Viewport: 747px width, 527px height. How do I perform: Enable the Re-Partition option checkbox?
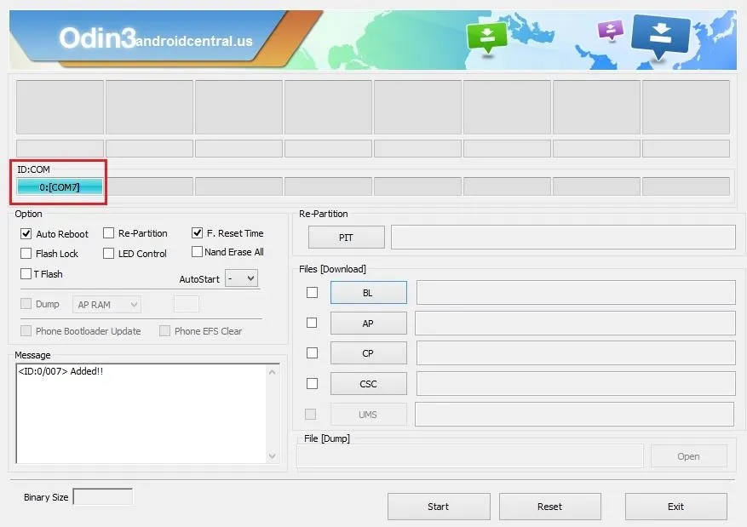109,232
